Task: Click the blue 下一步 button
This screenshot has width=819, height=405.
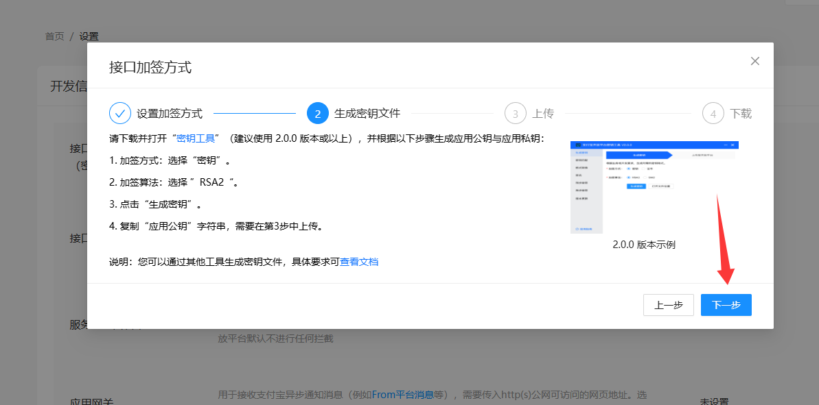Action: (726, 305)
